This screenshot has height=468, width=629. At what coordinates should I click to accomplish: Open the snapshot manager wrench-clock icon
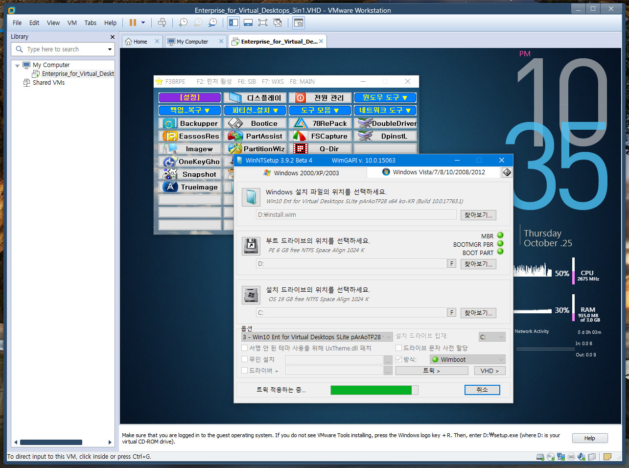pos(212,23)
